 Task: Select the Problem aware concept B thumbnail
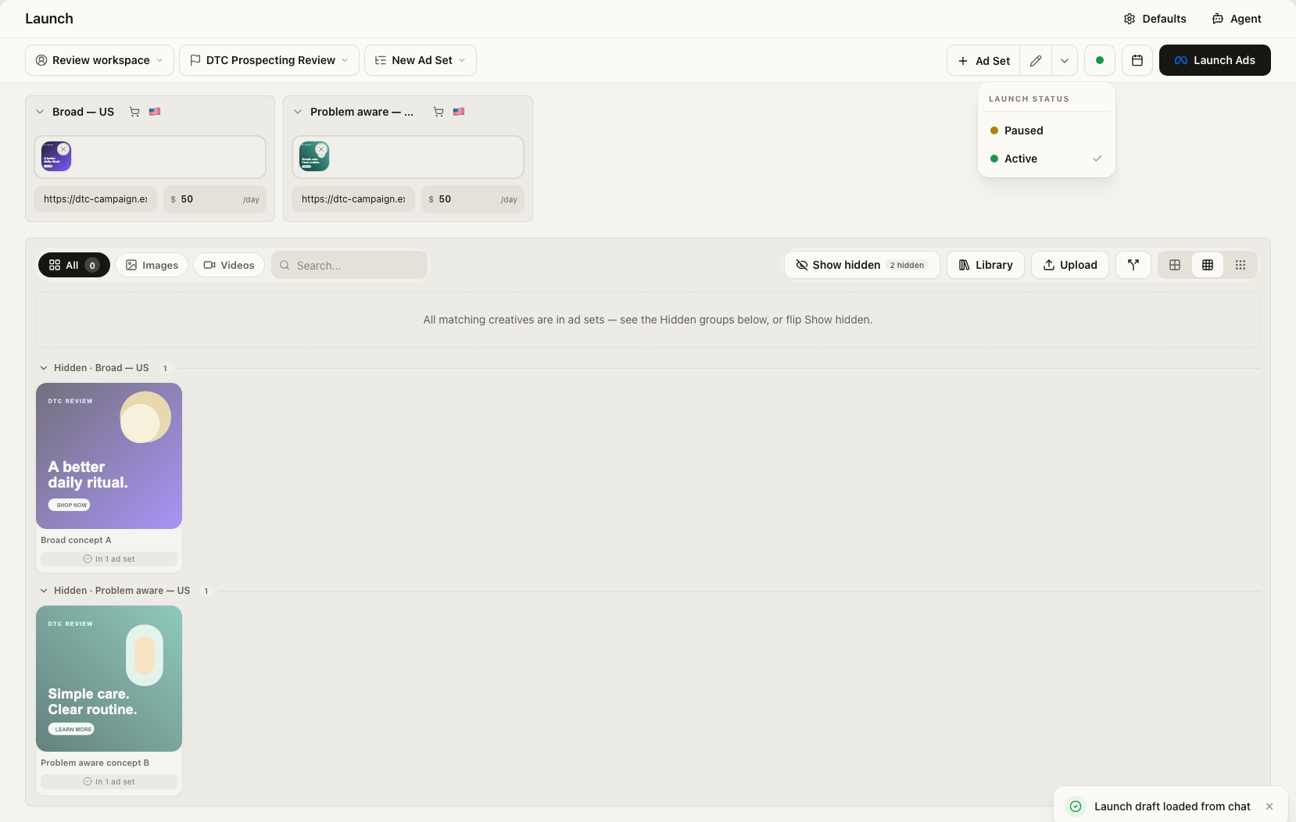click(x=109, y=678)
